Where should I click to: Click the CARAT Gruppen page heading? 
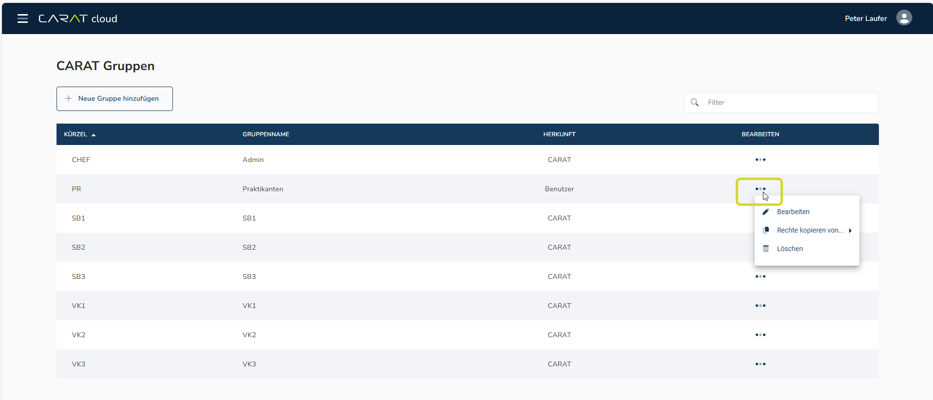(105, 66)
